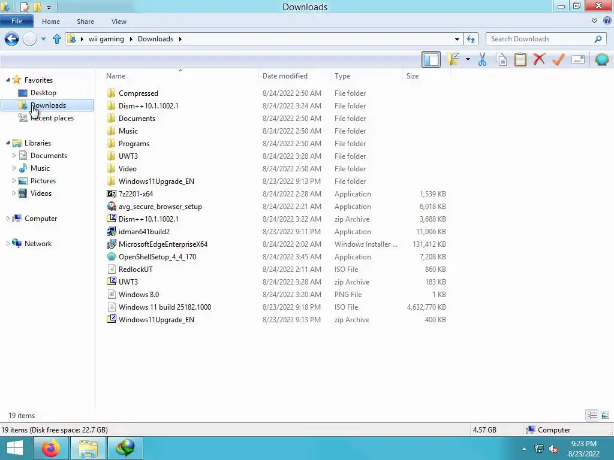
Task: Open the recent locations dropdown arrow
Action: 43,39
